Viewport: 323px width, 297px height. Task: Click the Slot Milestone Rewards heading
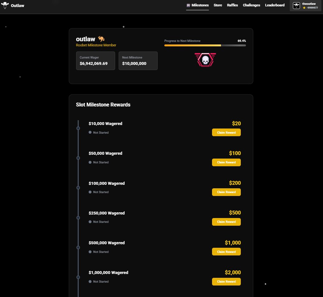pos(103,105)
